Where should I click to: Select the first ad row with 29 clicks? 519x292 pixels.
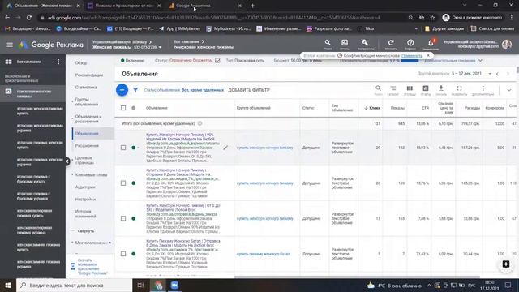point(123,148)
